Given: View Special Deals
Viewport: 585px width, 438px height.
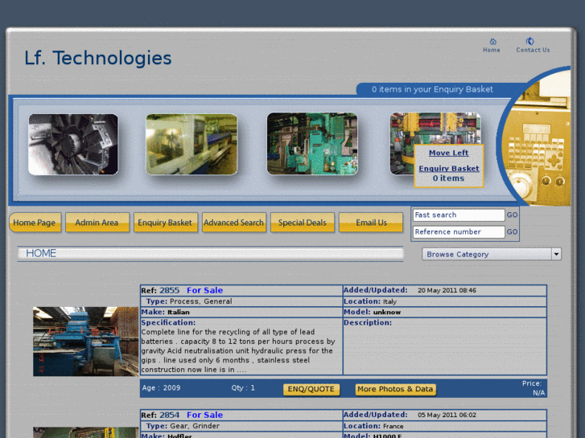Looking at the screenshot, I should pyautogui.click(x=303, y=223).
